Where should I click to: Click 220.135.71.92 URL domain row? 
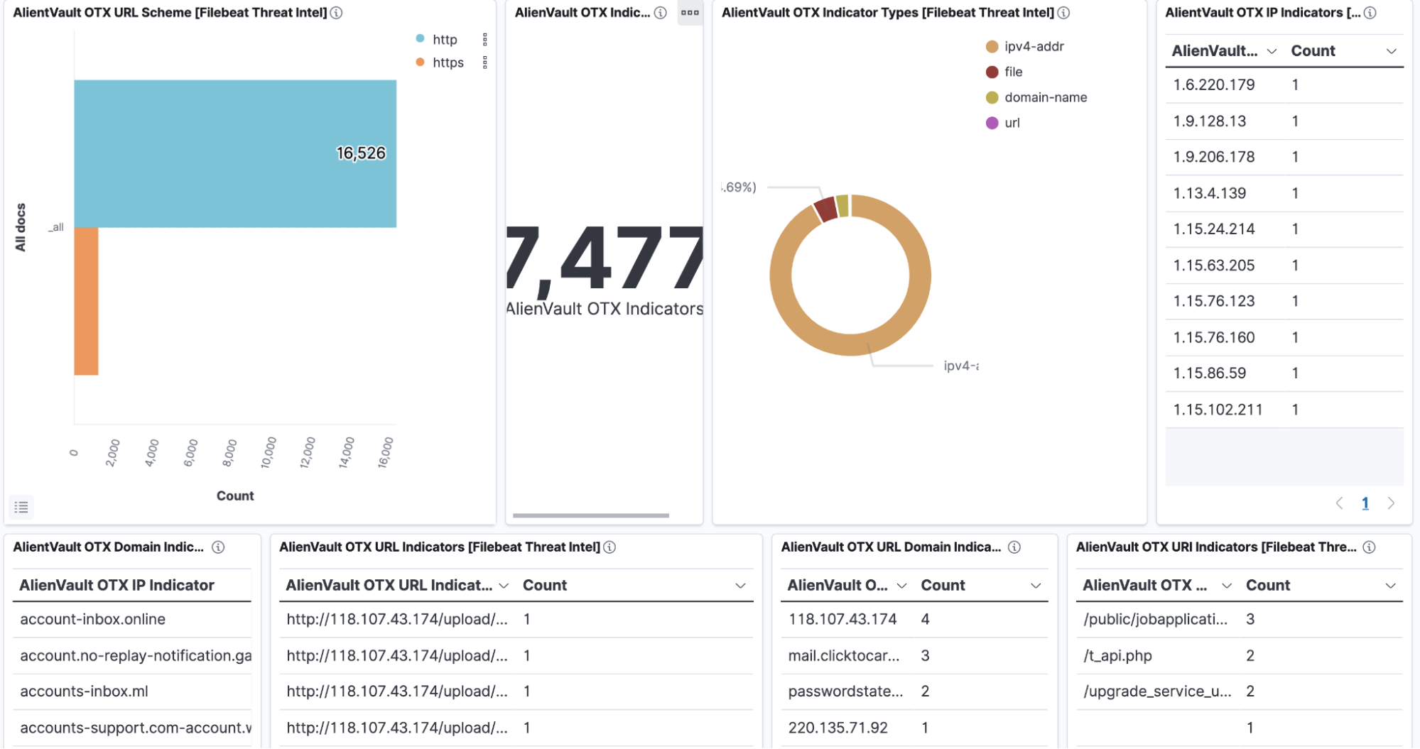coord(914,728)
